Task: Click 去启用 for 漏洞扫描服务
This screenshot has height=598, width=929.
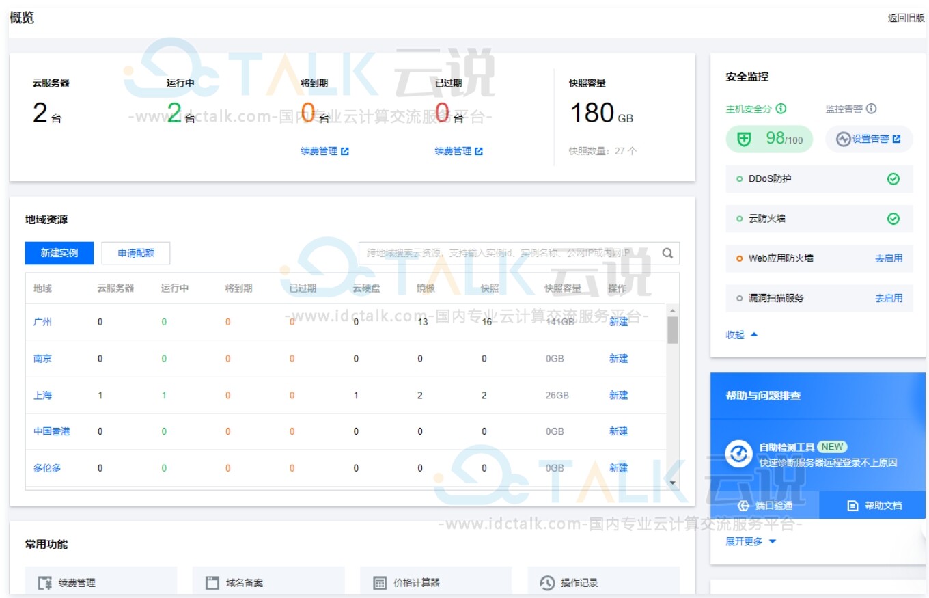Action: pos(889,298)
